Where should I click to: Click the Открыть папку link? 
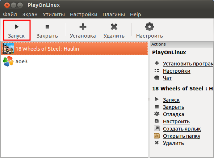[181, 136]
